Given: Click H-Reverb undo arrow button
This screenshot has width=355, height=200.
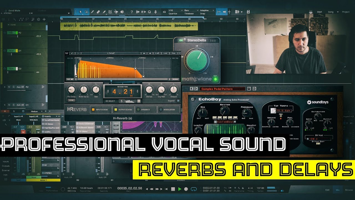Looking at the screenshot, I should point(72,53).
